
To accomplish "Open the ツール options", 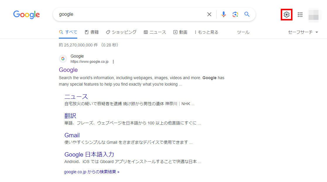I will coord(243,32).
